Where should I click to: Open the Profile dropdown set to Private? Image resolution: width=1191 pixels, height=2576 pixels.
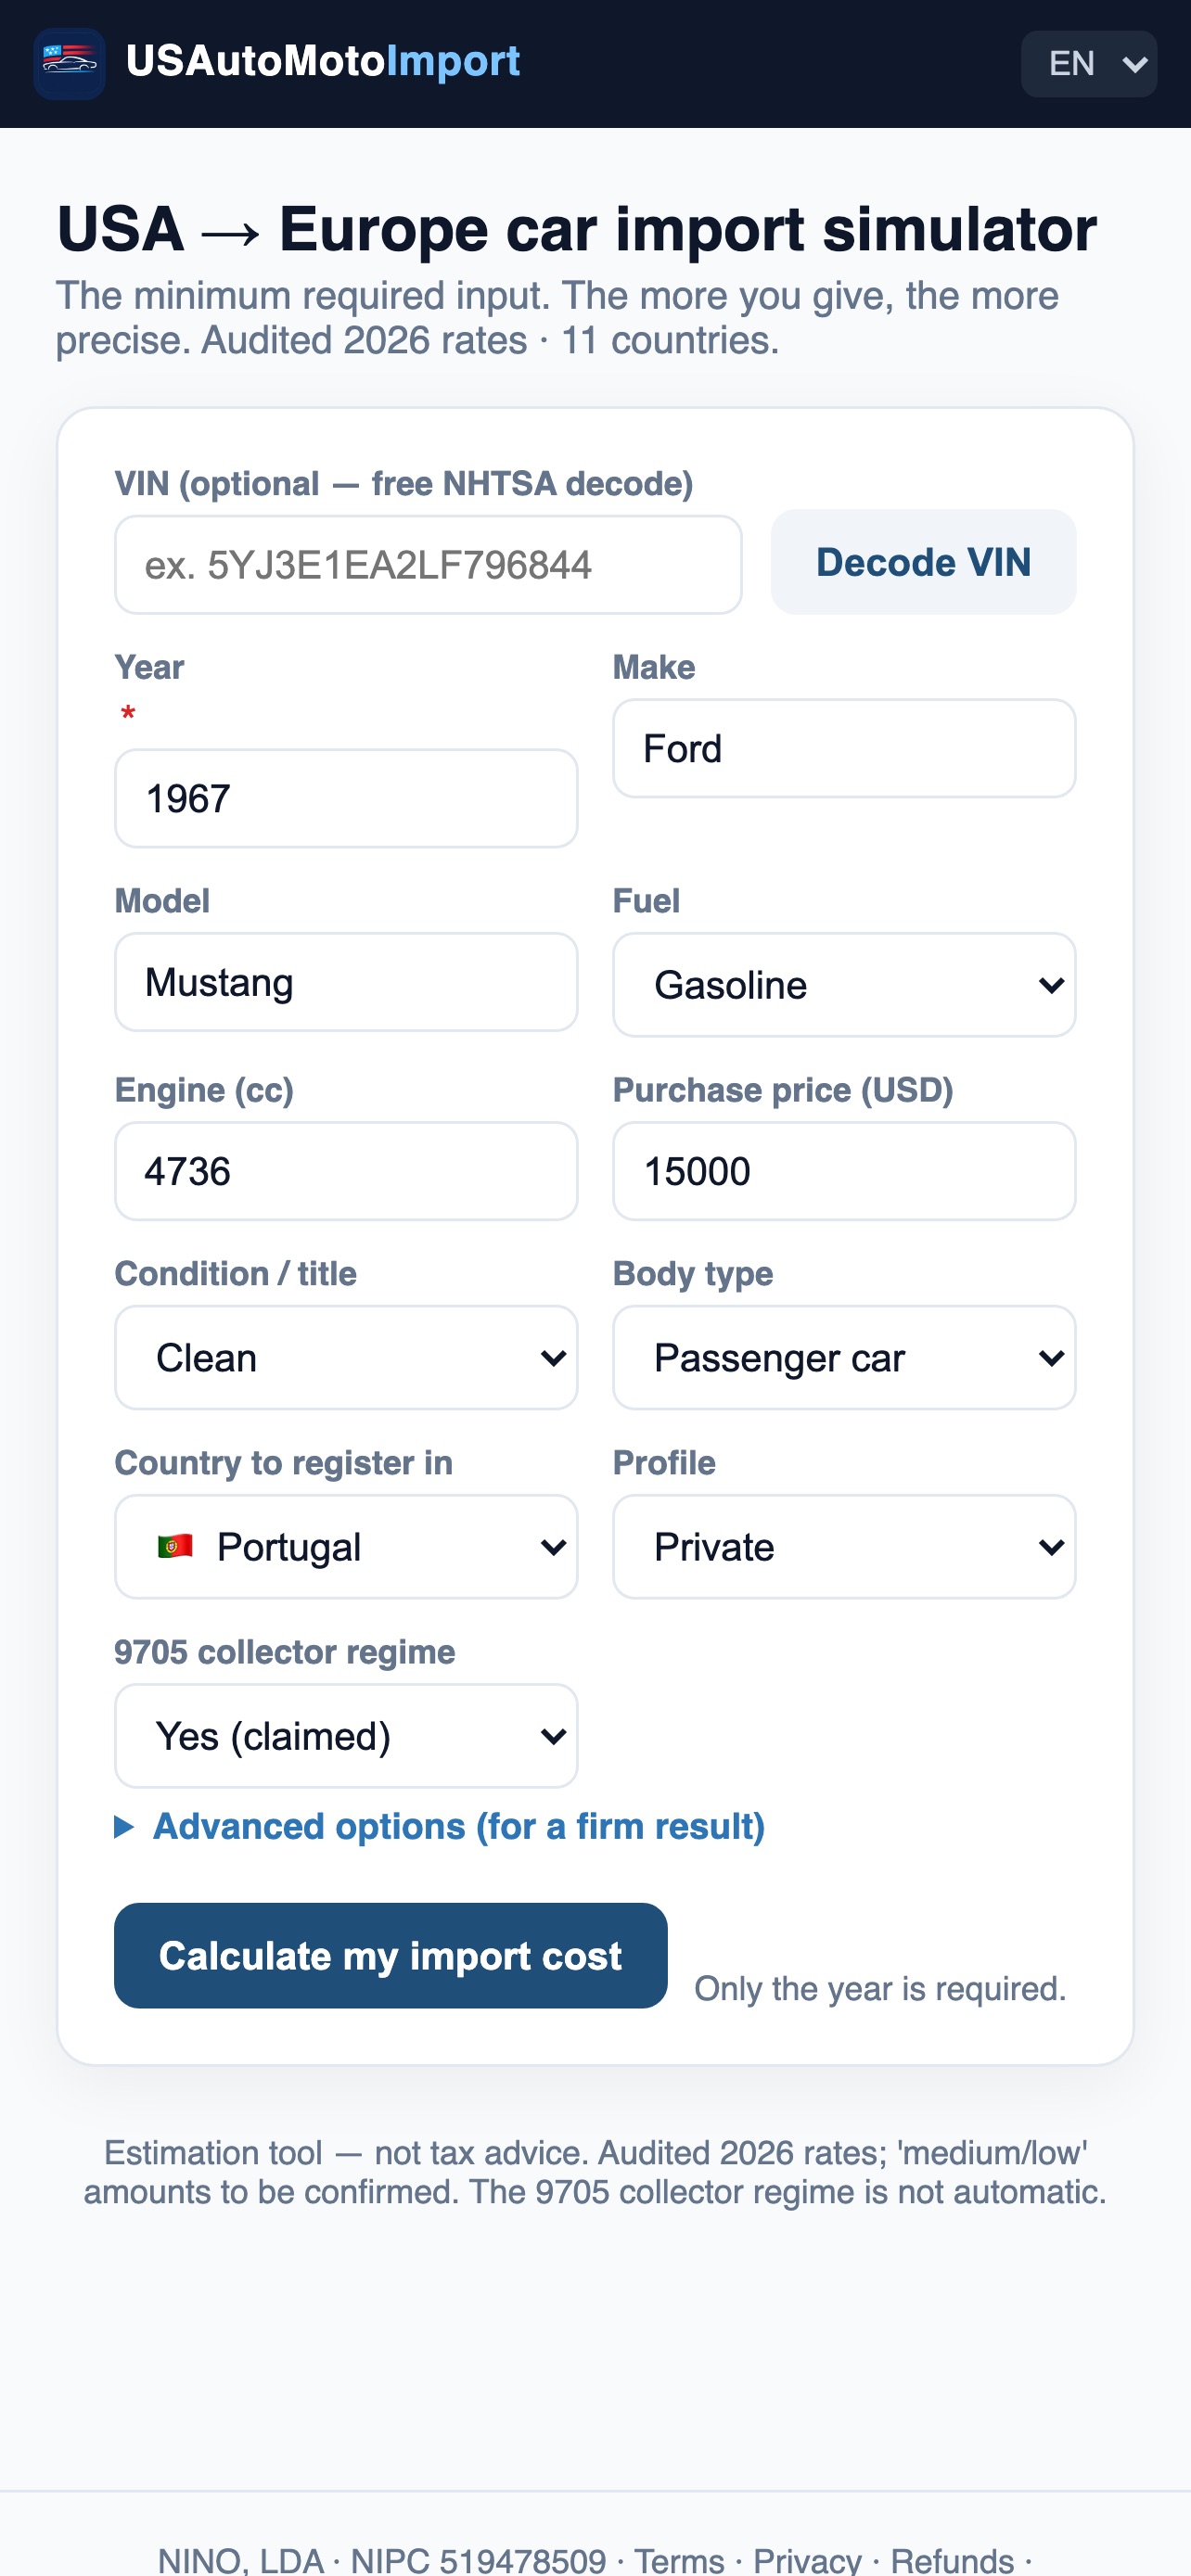[844, 1547]
